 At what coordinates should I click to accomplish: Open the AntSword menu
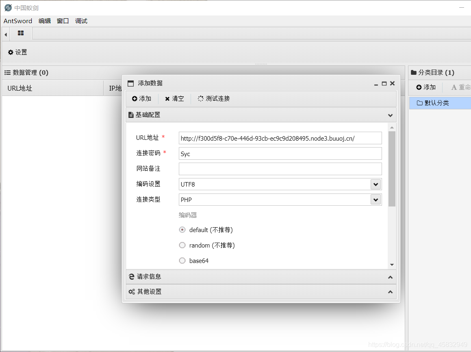click(18, 21)
